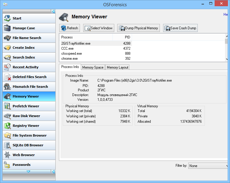Click the window magnifier icon on Select Window
This screenshot has height=183, width=230.
88,28
